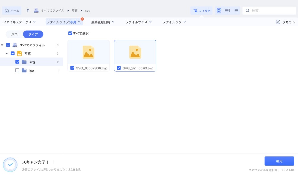Viewport: 298px width, 175px height.
Task: Click the ico folder icon
Action: coord(24,71)
